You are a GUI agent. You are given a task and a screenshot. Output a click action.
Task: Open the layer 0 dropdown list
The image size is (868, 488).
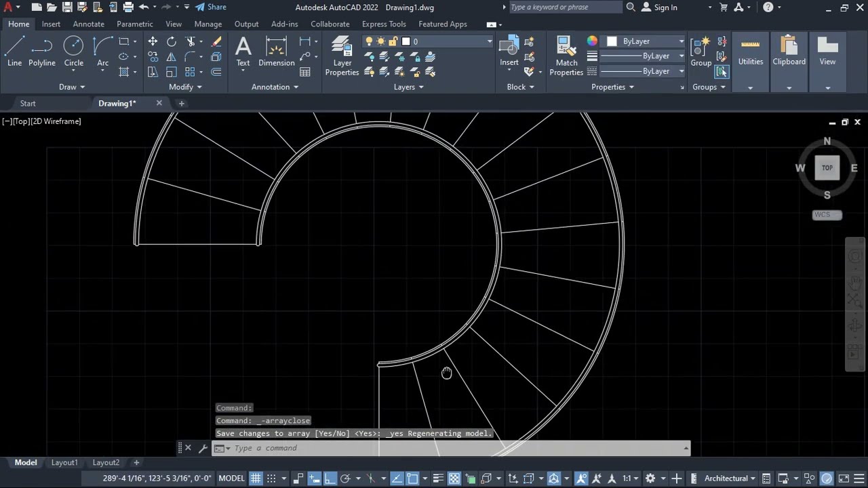[489, 41]
